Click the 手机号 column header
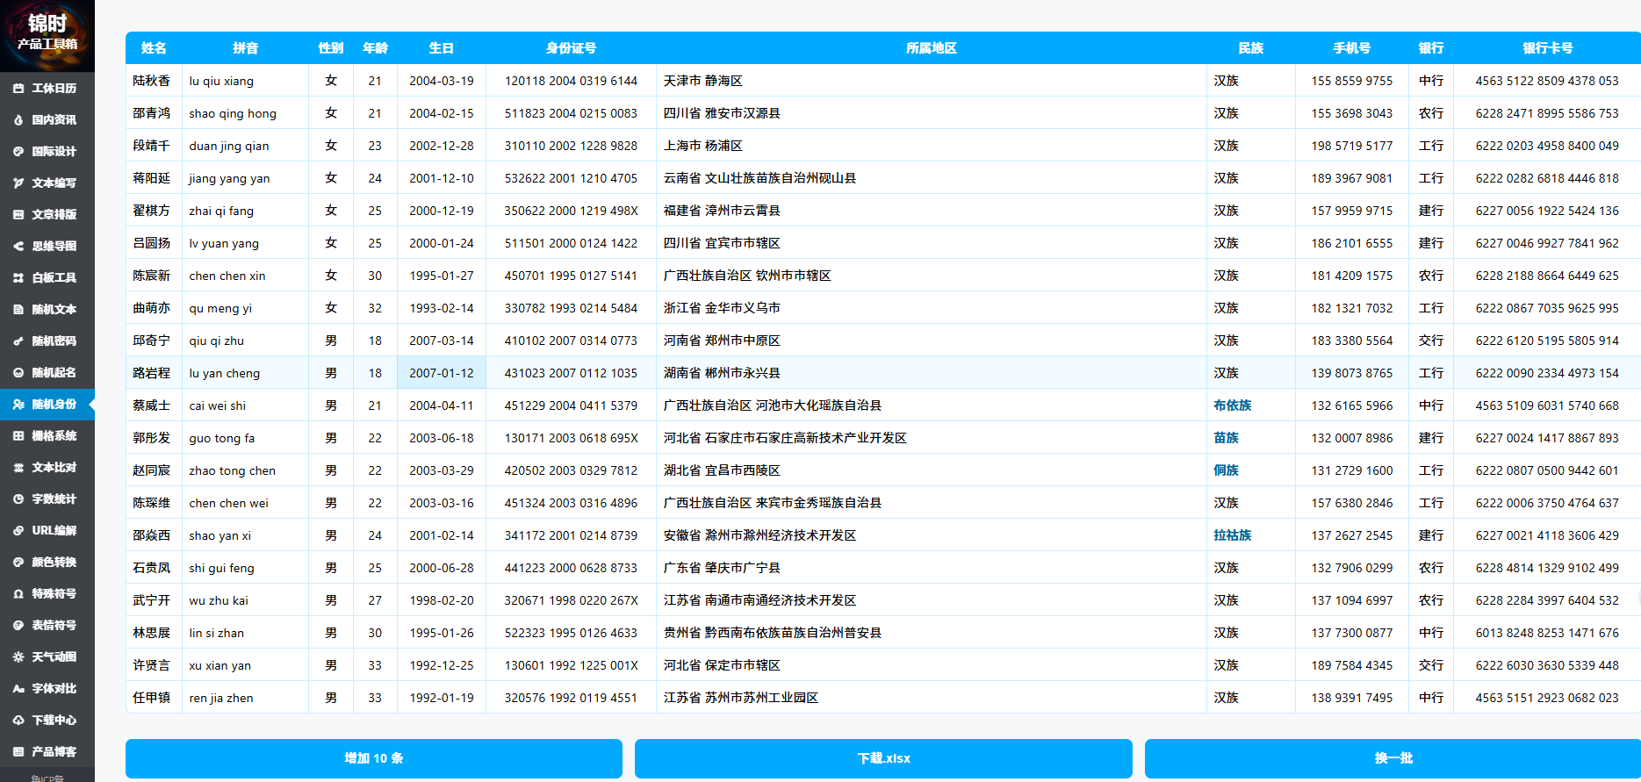This screenshot has width=1641, height=782. (1351, 48)
